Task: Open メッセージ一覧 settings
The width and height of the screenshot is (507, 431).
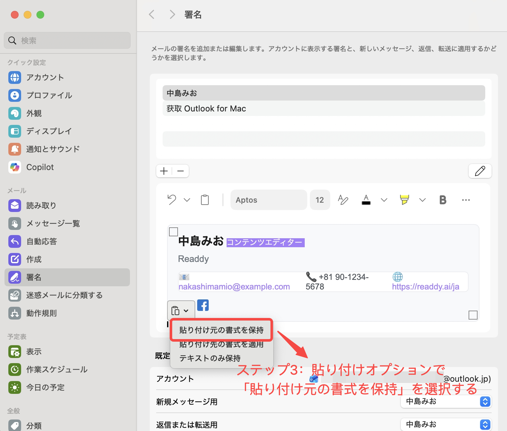Action: click(x=67, y=224)
